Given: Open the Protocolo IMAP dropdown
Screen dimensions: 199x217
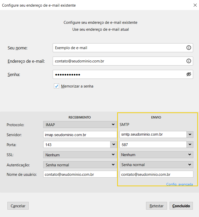Looking at the screenshot, I should 80,125.
